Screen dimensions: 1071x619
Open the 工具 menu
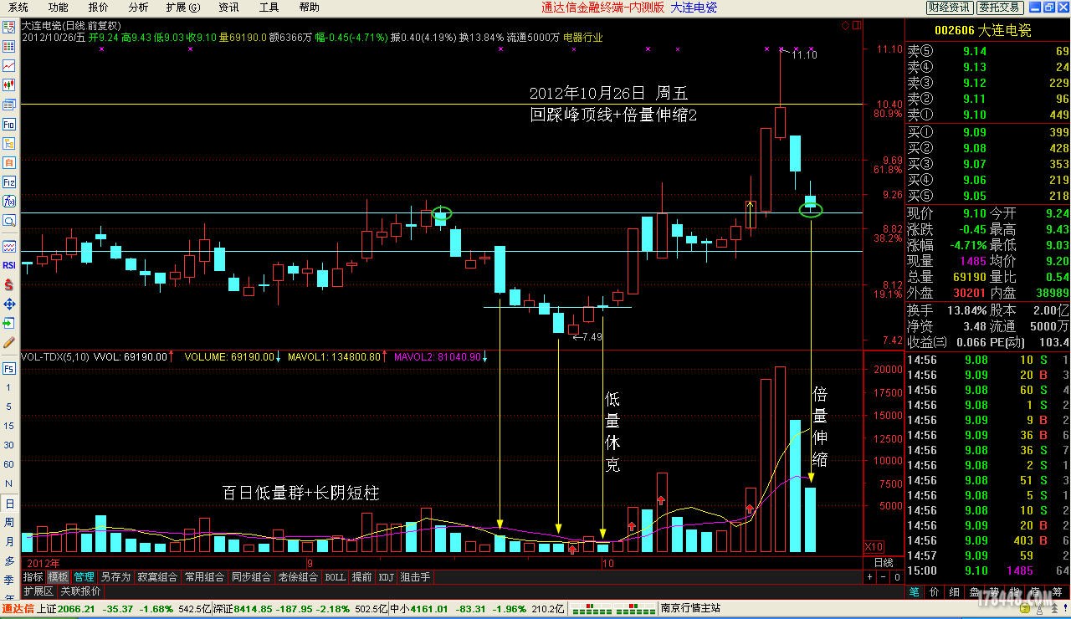(269, 8)
